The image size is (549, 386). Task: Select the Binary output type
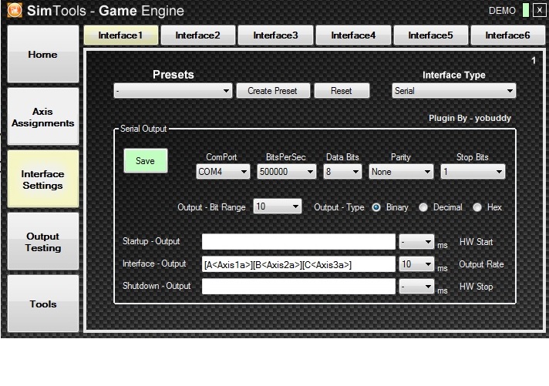point(376,207)
